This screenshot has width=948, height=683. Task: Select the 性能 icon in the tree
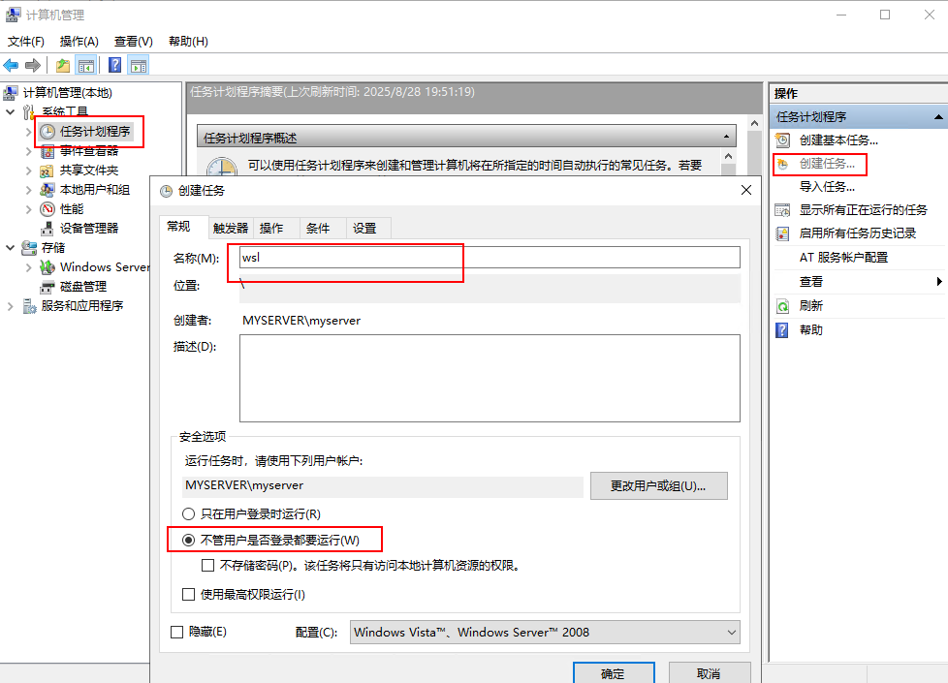[47, 209]
